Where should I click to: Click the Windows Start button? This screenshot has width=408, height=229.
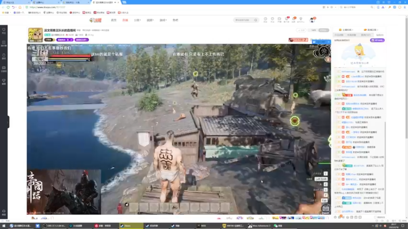click(4, 226)
